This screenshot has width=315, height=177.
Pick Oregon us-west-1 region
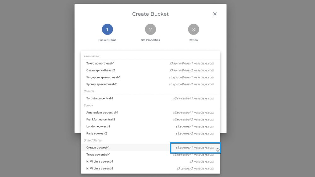(x=98, y=147)
